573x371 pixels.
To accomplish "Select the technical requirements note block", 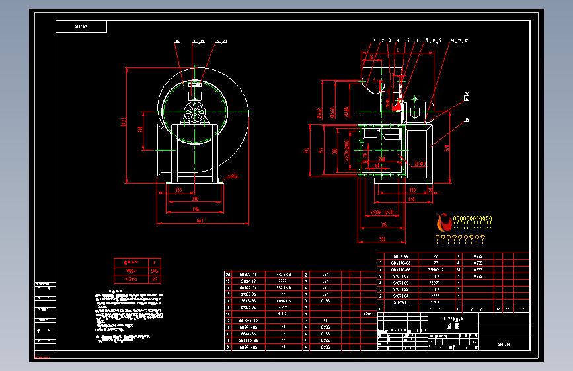I will (130, 316).
